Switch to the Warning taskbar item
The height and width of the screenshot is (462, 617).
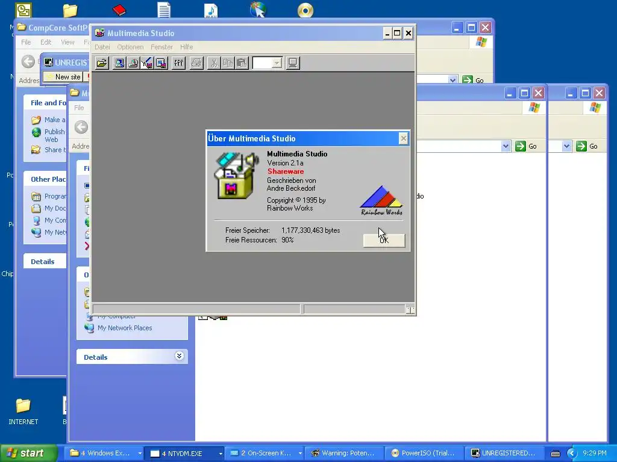(344, 453)
